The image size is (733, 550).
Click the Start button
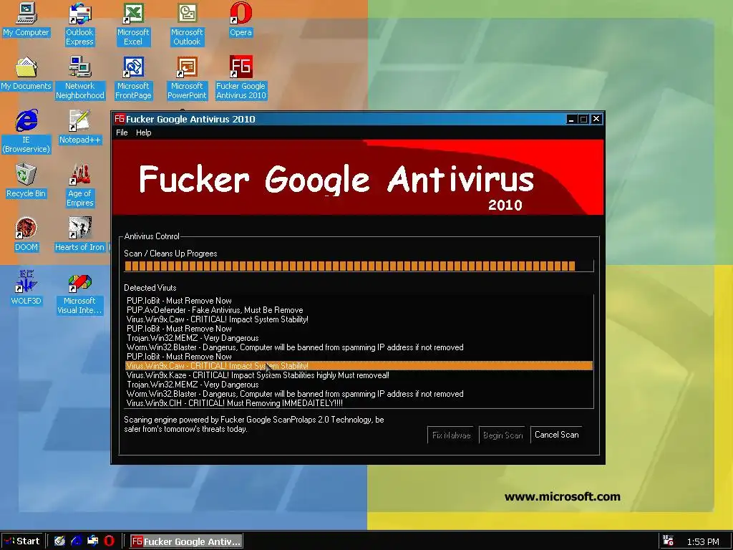[x=22, y=541]
